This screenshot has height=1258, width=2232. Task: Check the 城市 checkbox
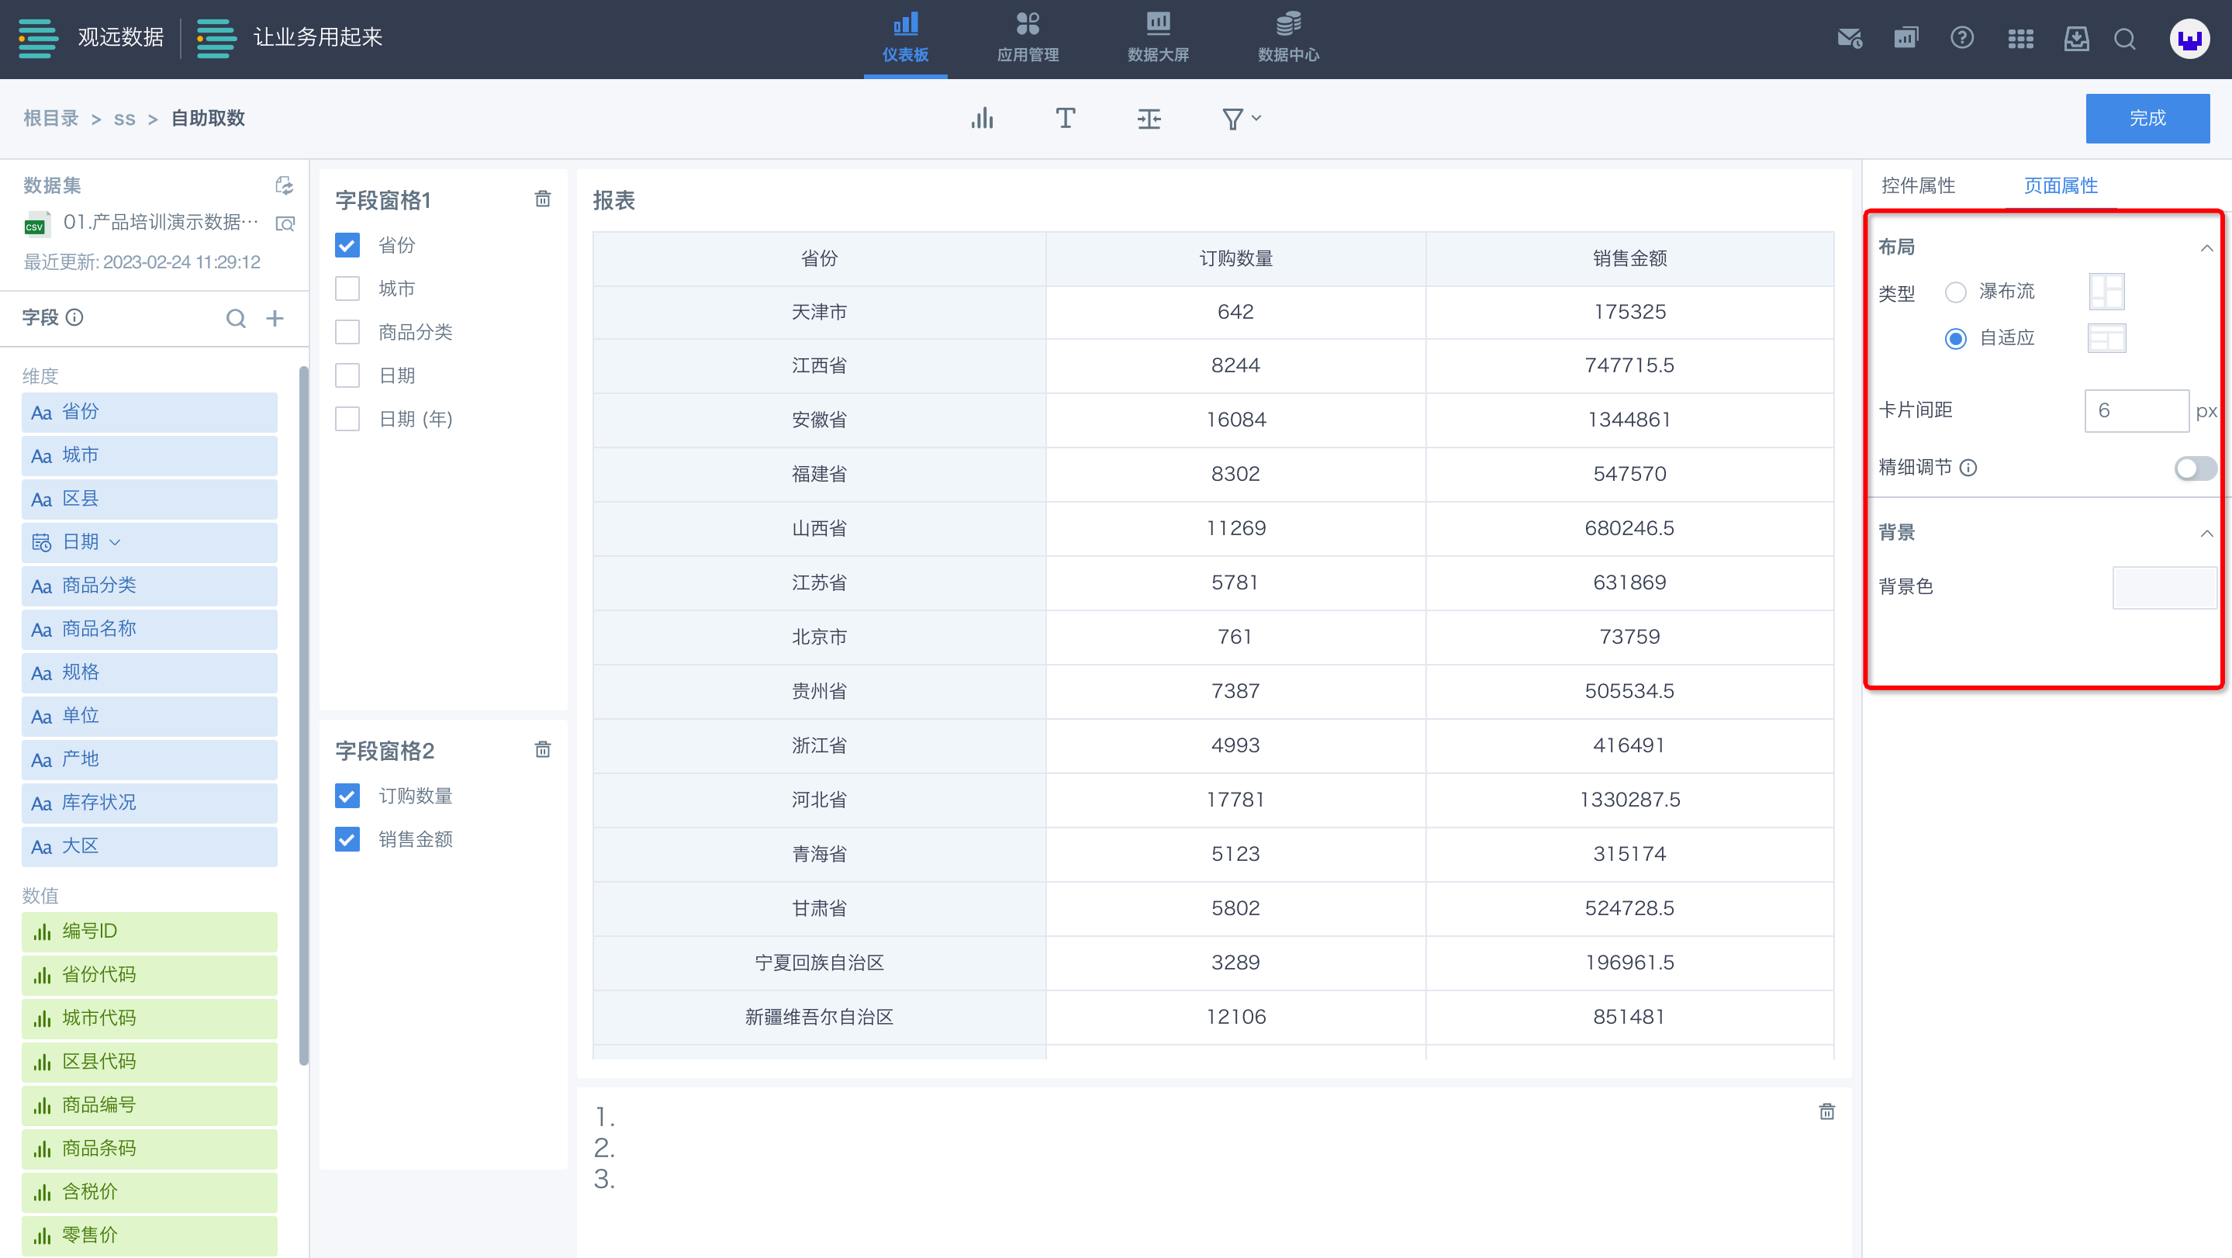(347, 289)
